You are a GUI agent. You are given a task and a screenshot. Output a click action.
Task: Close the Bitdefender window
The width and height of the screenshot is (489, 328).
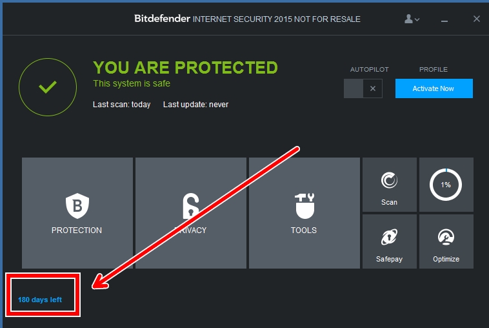point(477,19)
